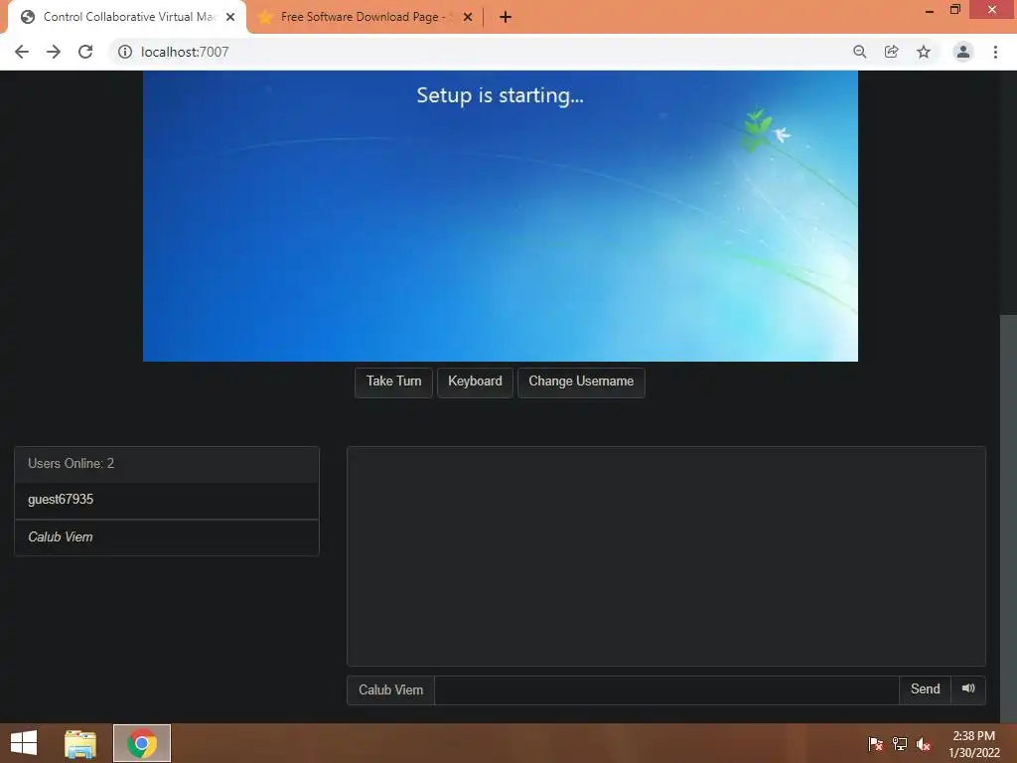Select the Control Collaborative Virtual Machine tab
Screen dimensions: 1017x763
pyautogui.click(x=126, y=18)
